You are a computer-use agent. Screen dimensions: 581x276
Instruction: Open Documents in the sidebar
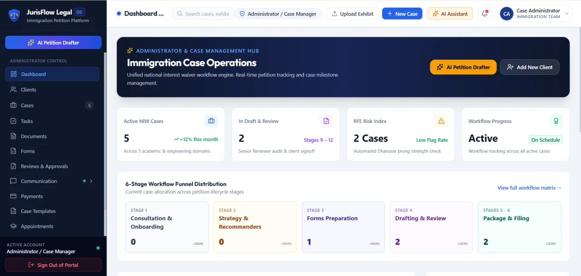pos(52,136)
